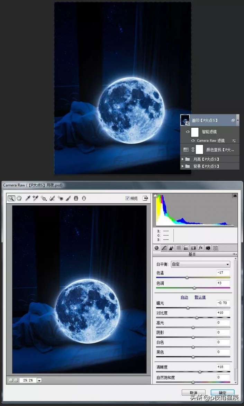The height and width of the screenshot is (406, 244).
Task: Click the 色温 temperature value field
Action: (223, 273)
